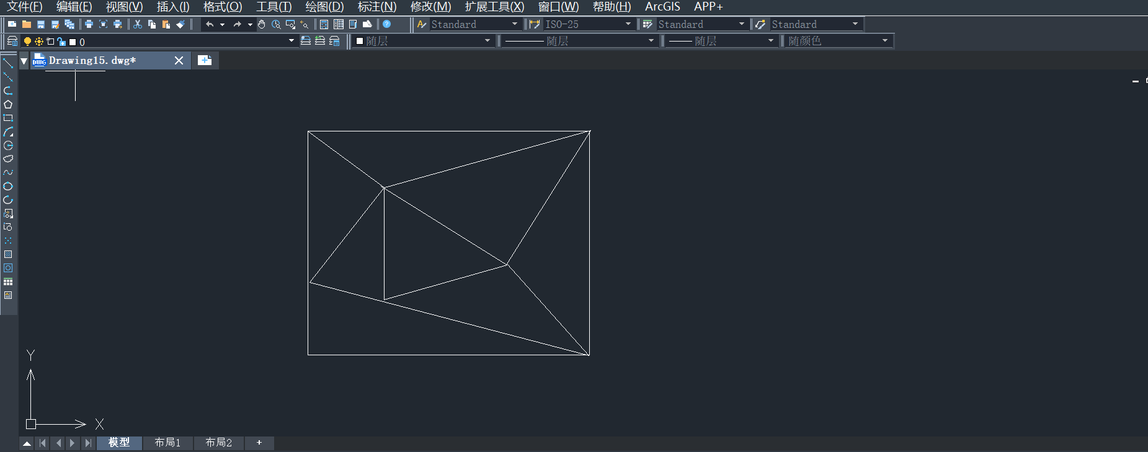1148x452 pixels.
Task: Open the color 随层 dropdown
Action: 487,40
